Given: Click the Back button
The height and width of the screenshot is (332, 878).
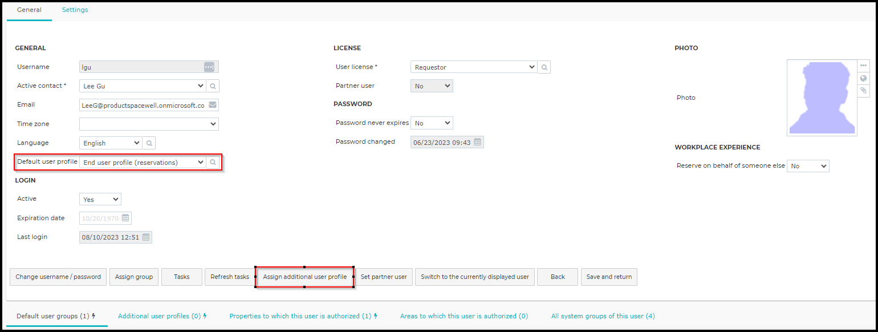Looking at the screenshot, I should [x=558, y=277].
